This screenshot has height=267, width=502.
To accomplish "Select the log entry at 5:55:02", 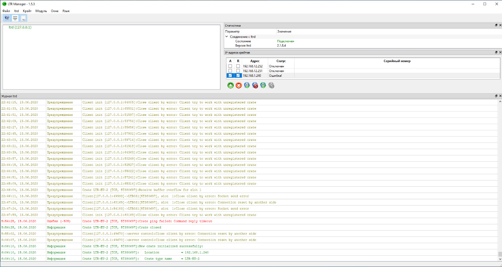I will 249,234.
